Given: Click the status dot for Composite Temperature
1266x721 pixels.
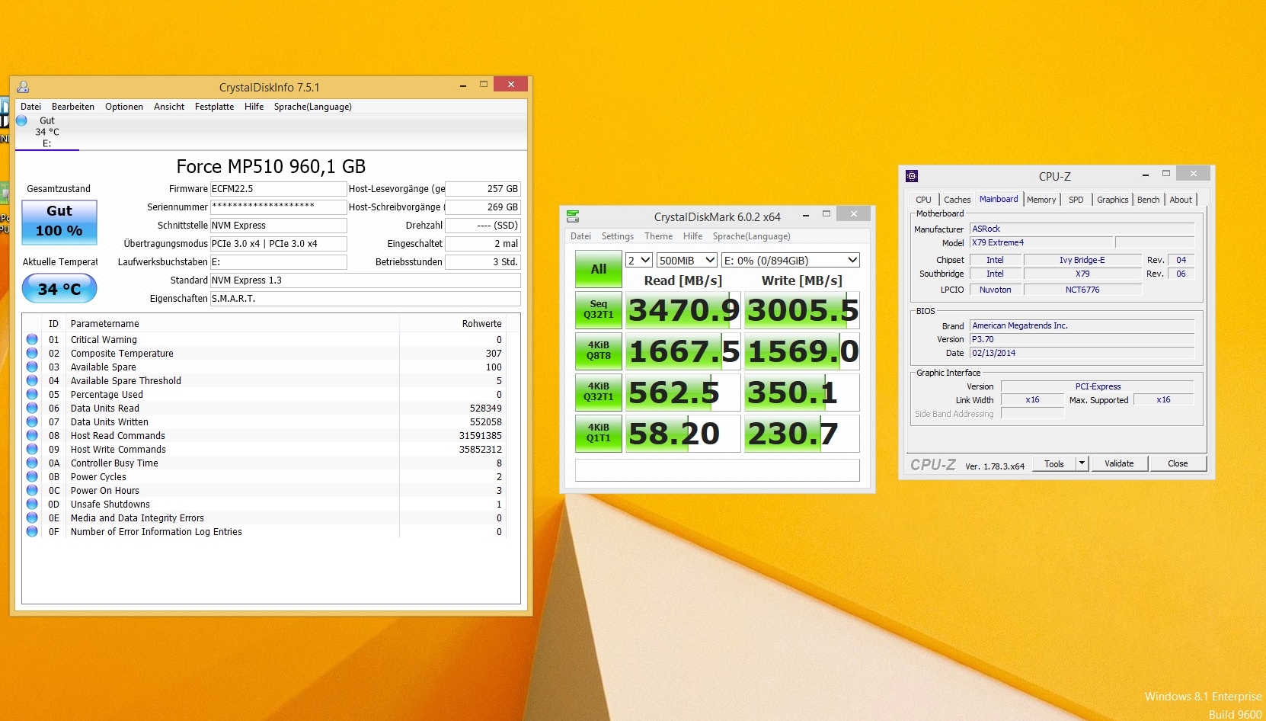Looking at the screenshot, I should (x=32, y=353).
